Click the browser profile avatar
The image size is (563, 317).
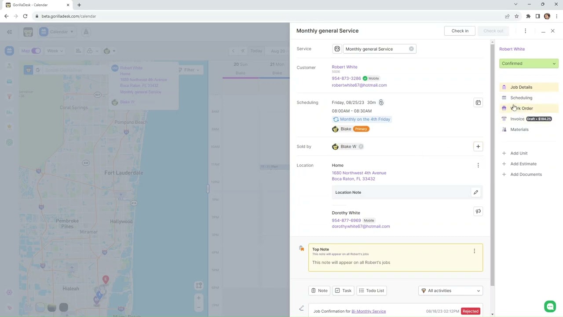[x=547, y=16]
